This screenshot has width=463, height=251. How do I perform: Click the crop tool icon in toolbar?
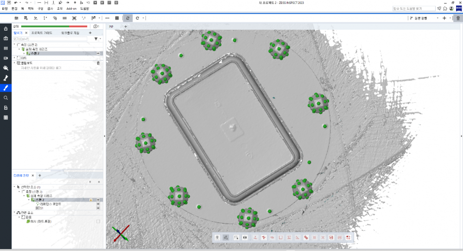click(55, 18)
